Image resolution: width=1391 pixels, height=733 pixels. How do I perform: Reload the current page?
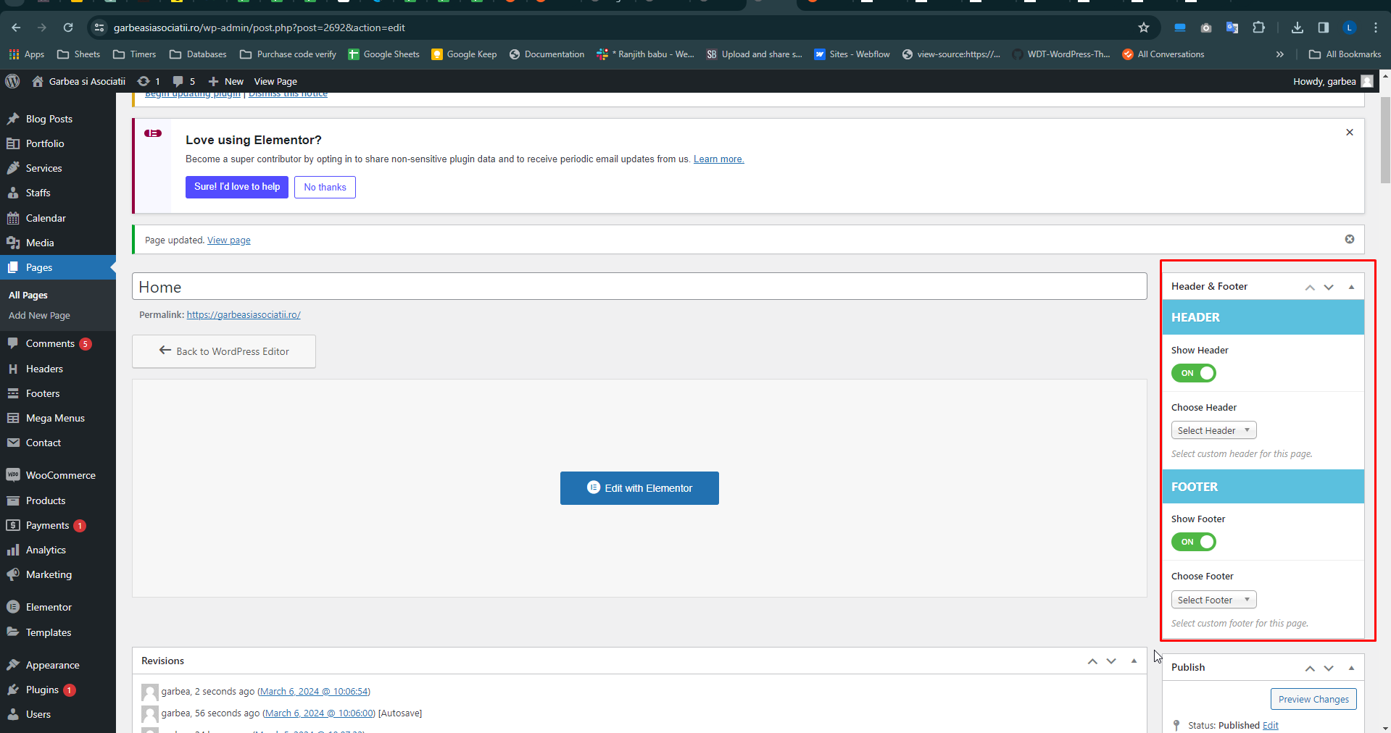(x=68, y=28)
